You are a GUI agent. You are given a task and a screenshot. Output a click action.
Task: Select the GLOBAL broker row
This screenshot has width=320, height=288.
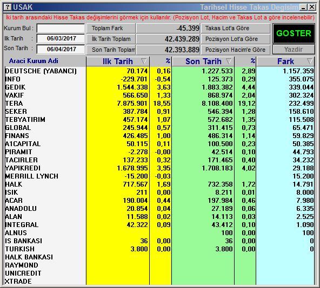coord(159,127)
